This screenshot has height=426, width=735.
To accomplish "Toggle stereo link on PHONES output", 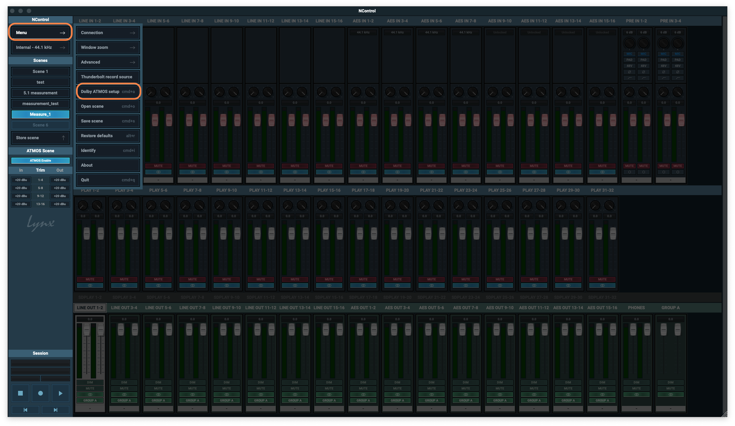I will click(637, 395).
